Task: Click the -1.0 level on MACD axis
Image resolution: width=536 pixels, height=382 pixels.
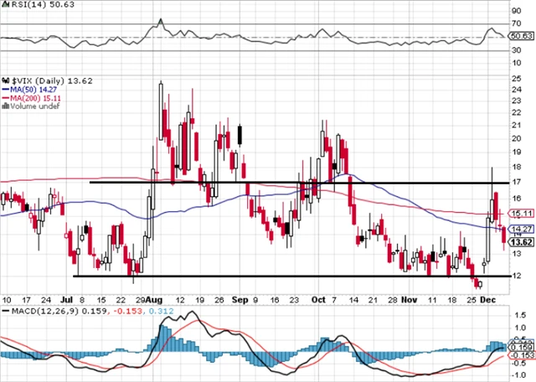Action: 520,375
